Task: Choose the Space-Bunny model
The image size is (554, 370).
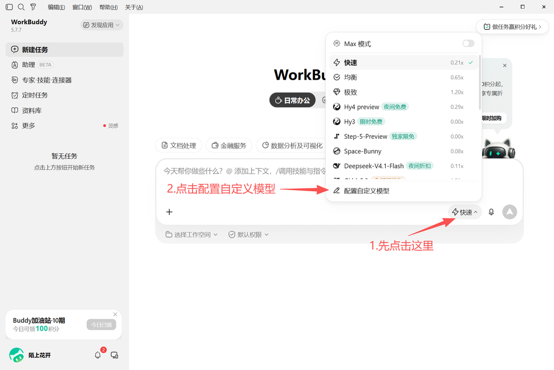Action: pyautogui.click(x=404, y=151)
